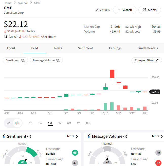Click the Message Volume info icon
Screen dimensions: 164x166
coord(125,136)
